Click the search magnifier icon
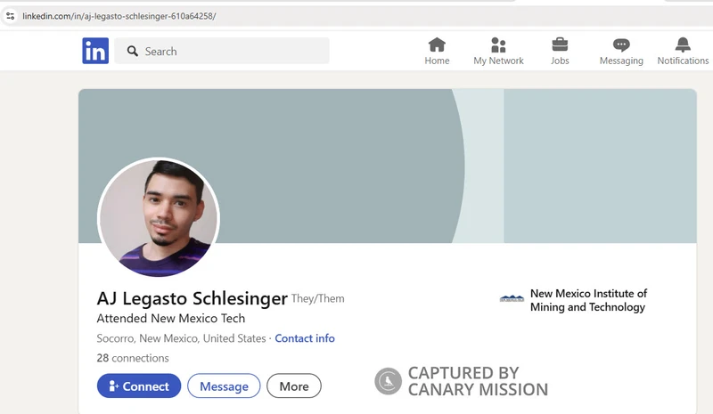Image resolution: width=713 pixels, height=414 pixels. (132, 51)
